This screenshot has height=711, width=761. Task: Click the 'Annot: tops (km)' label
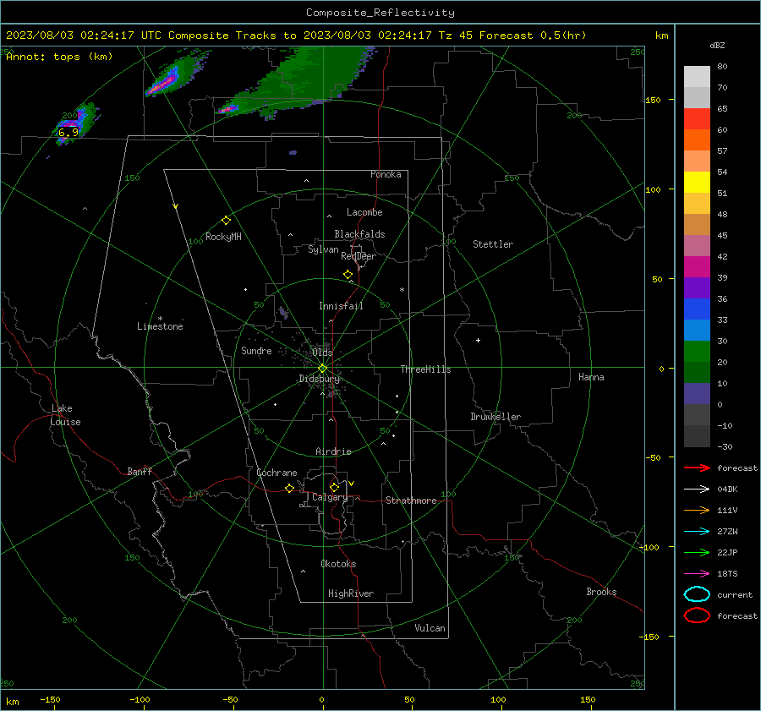[59, 57]
